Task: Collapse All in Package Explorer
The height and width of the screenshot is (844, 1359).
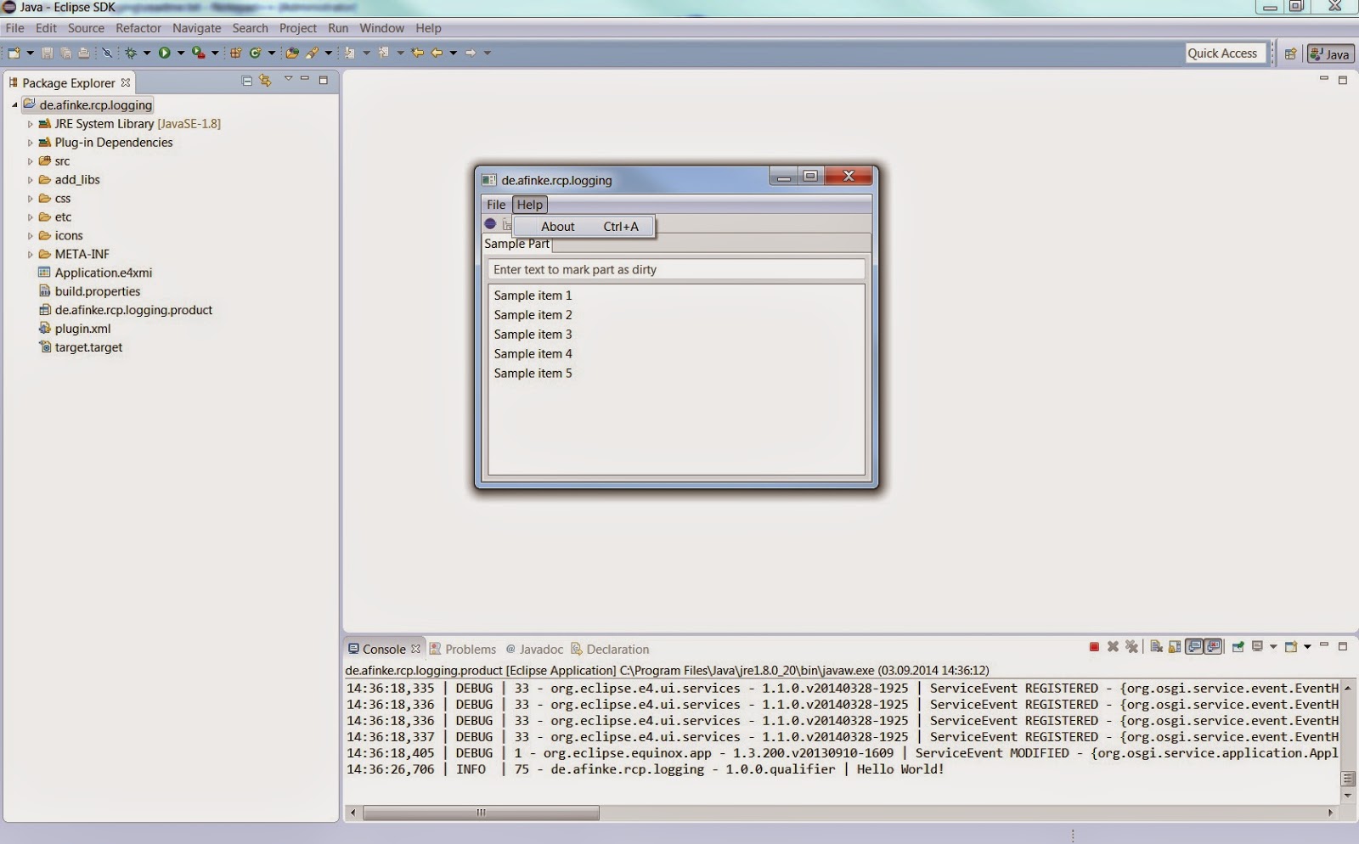Action: (247, 81)
